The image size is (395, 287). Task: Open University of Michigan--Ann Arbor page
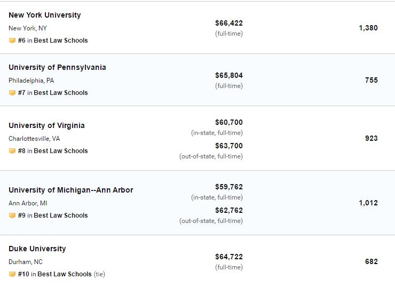71,190
